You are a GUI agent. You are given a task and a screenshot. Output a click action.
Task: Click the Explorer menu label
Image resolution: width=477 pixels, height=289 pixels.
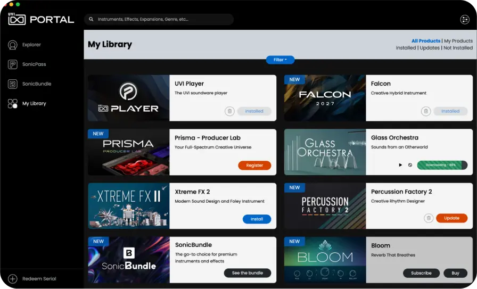[x=31, y=45]
